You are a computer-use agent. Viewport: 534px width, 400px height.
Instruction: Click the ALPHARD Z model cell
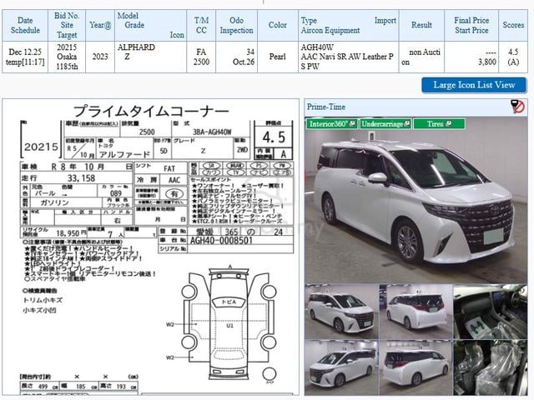click(x=150, y=57)
